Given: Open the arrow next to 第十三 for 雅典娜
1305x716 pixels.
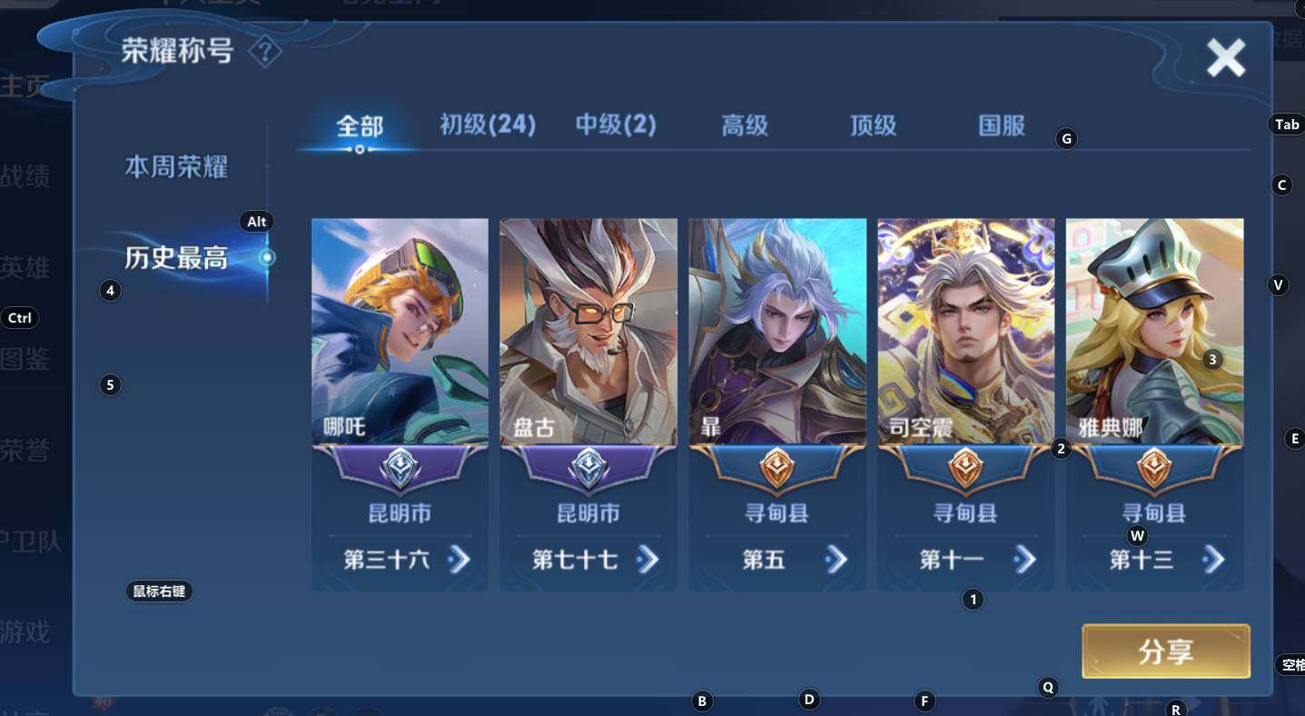Looking at the screenshot, I should click(1213, 560).
